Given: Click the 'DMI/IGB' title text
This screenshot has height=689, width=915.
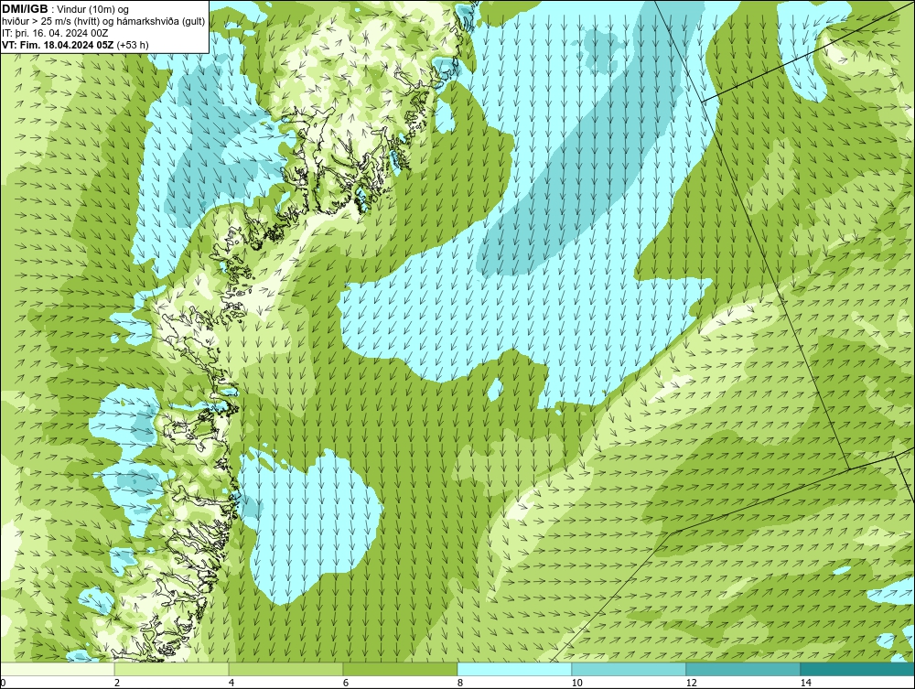Looking at the screenshot, I should pos(25,9).
